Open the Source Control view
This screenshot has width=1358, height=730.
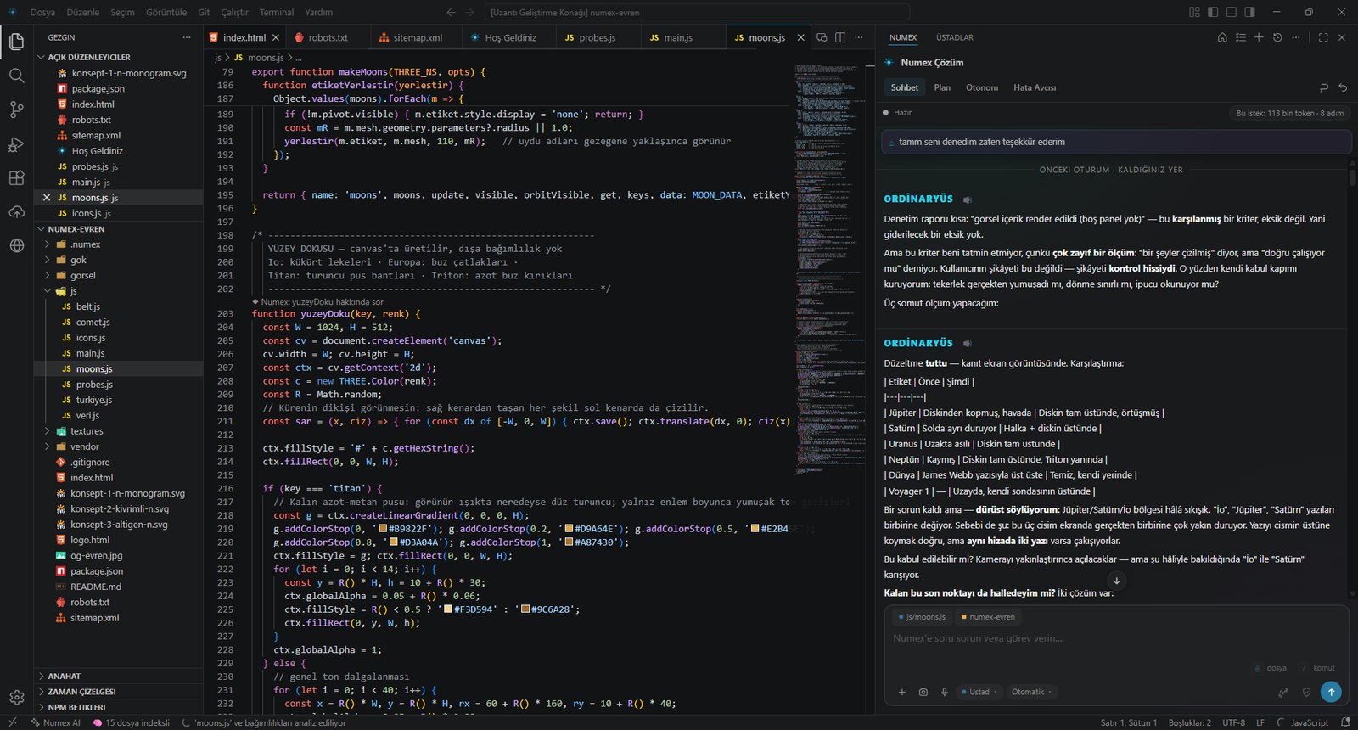16,109
